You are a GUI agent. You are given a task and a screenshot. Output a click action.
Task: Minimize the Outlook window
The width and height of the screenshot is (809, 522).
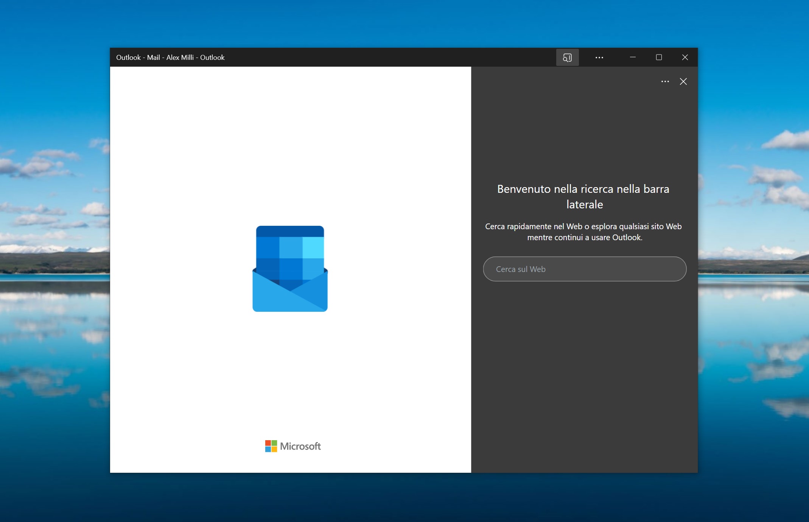633,57
